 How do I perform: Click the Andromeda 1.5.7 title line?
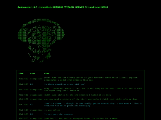[63, 7]
